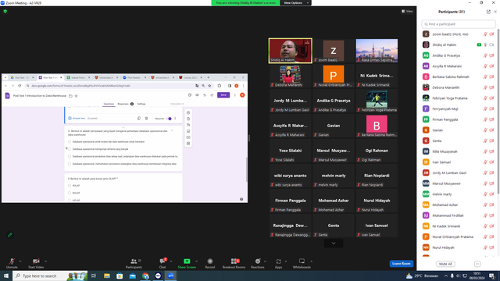The width and height of the screenshot is (500, 281).
Task: Click the browser reload icon
Action: [20, 86]
